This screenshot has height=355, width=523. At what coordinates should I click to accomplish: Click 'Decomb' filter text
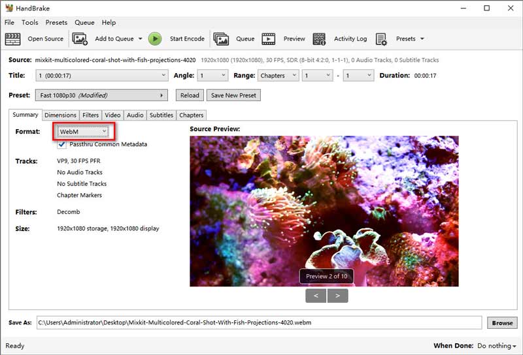[69, 212]
